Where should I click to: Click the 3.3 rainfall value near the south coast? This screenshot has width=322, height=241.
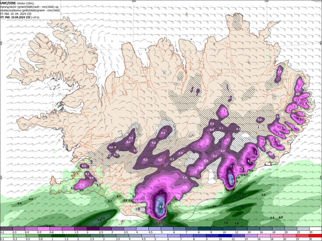click(x=158, y=223)
